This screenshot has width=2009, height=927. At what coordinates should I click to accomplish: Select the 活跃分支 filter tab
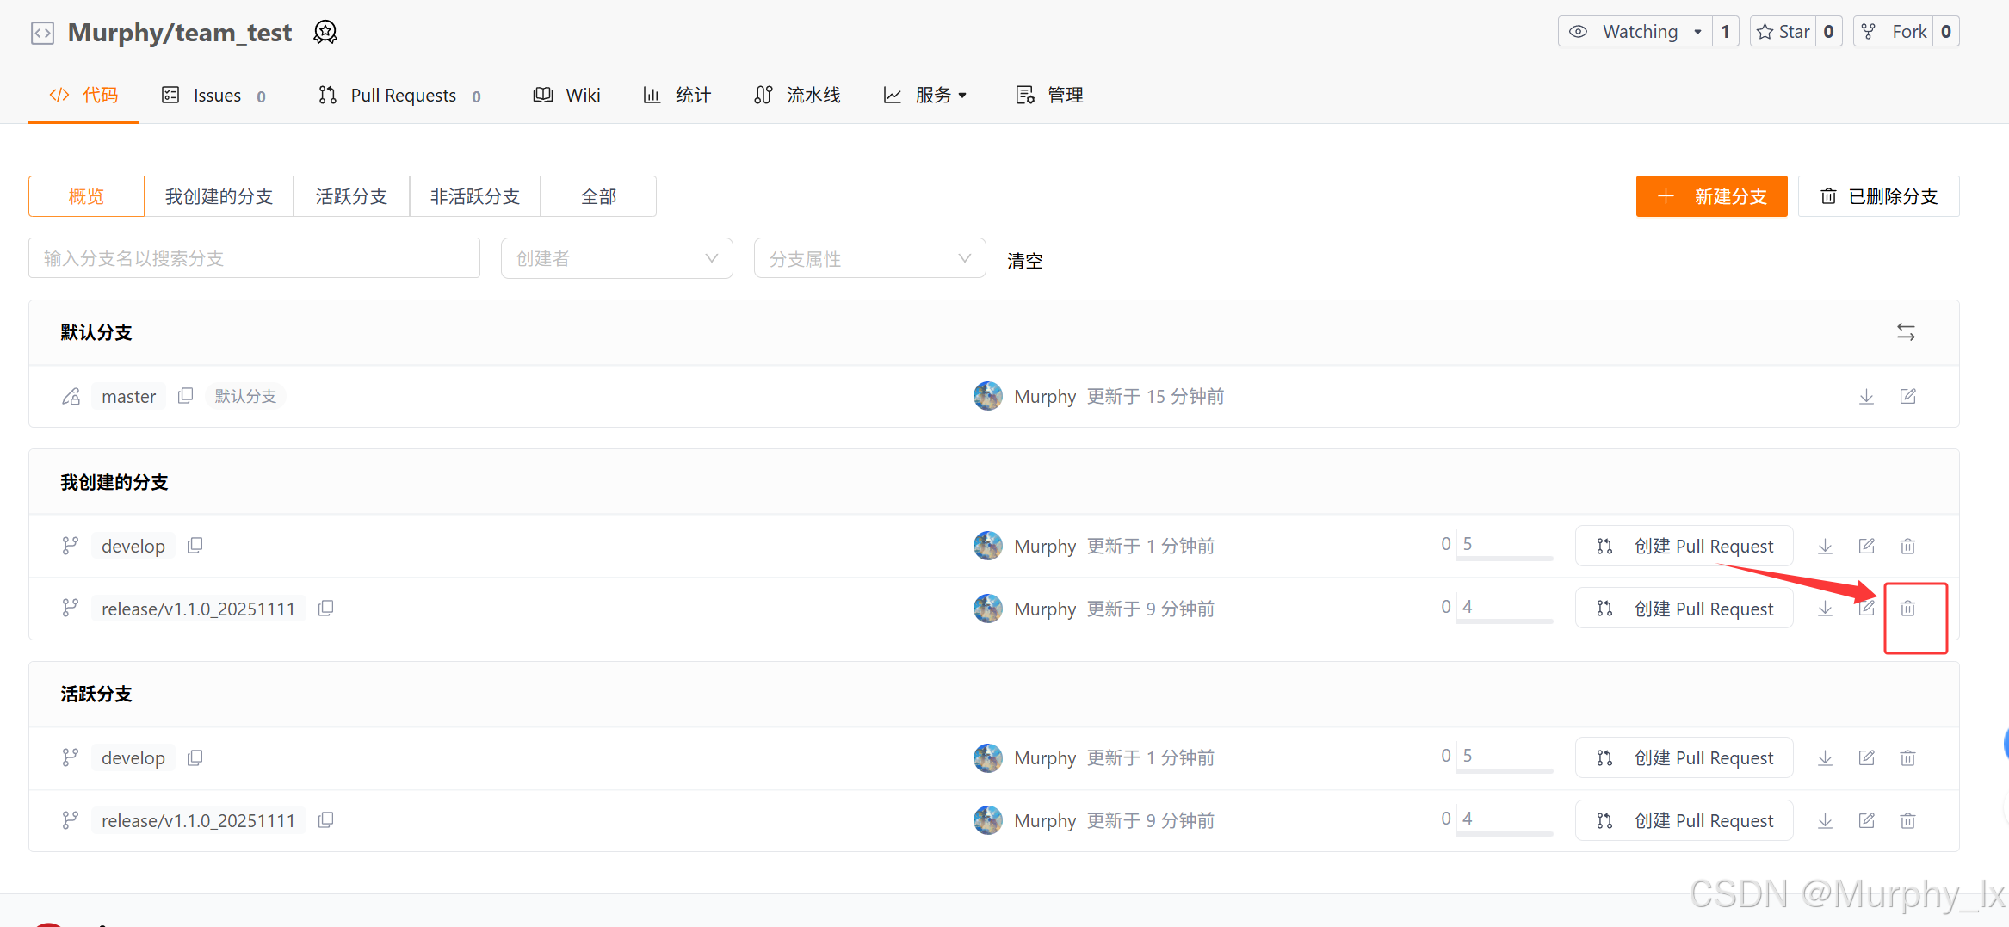click(x=351, y=196)
